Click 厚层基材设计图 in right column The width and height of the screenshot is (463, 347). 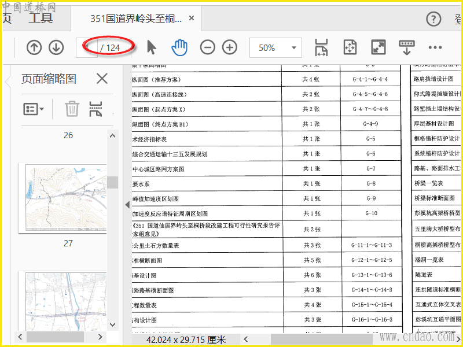(x=433, y=123)
